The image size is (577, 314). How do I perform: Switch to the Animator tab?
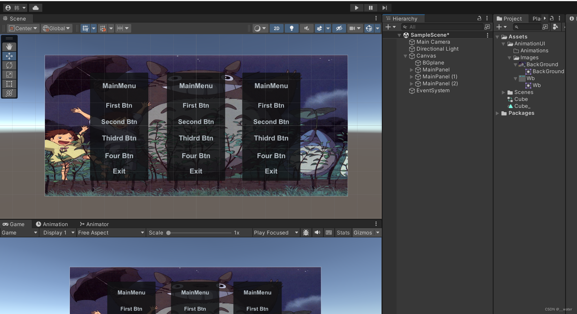click(94, 224)
